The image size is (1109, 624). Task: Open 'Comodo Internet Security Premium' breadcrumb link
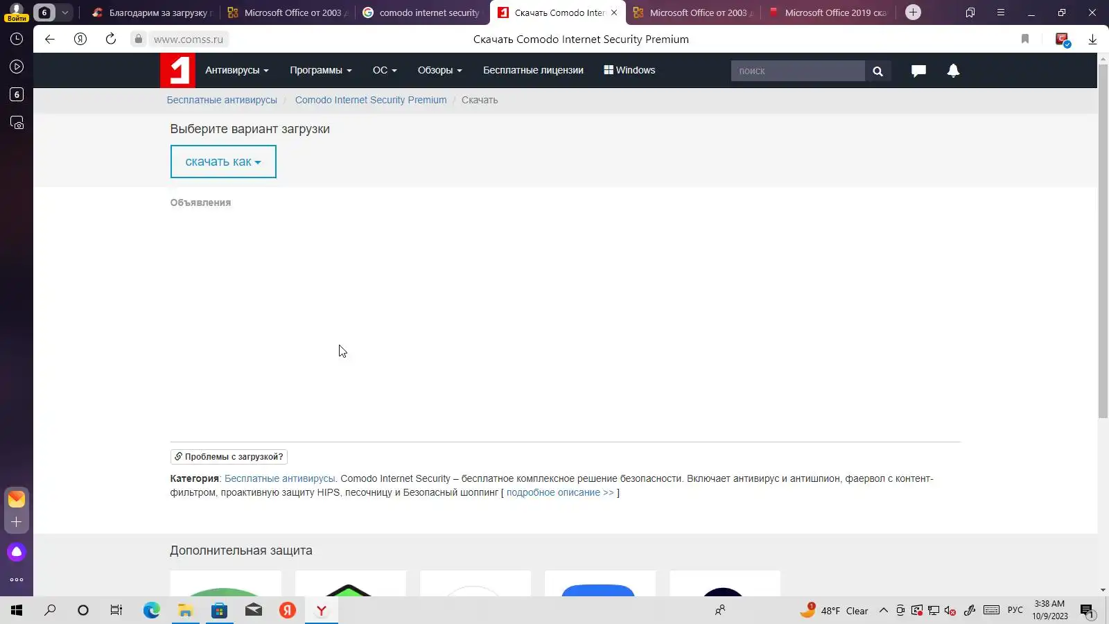371,100
